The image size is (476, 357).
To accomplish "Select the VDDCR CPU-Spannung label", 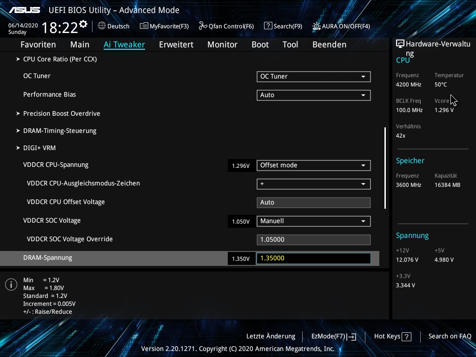I will (56, 165).
